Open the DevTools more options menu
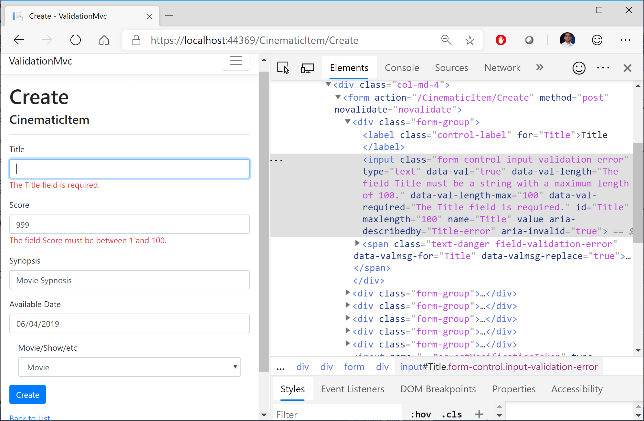The image size is (644, 421). point(603,68)
